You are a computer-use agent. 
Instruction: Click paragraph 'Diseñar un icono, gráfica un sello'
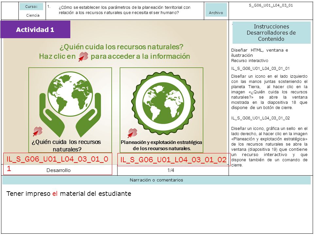click(269, 147)
